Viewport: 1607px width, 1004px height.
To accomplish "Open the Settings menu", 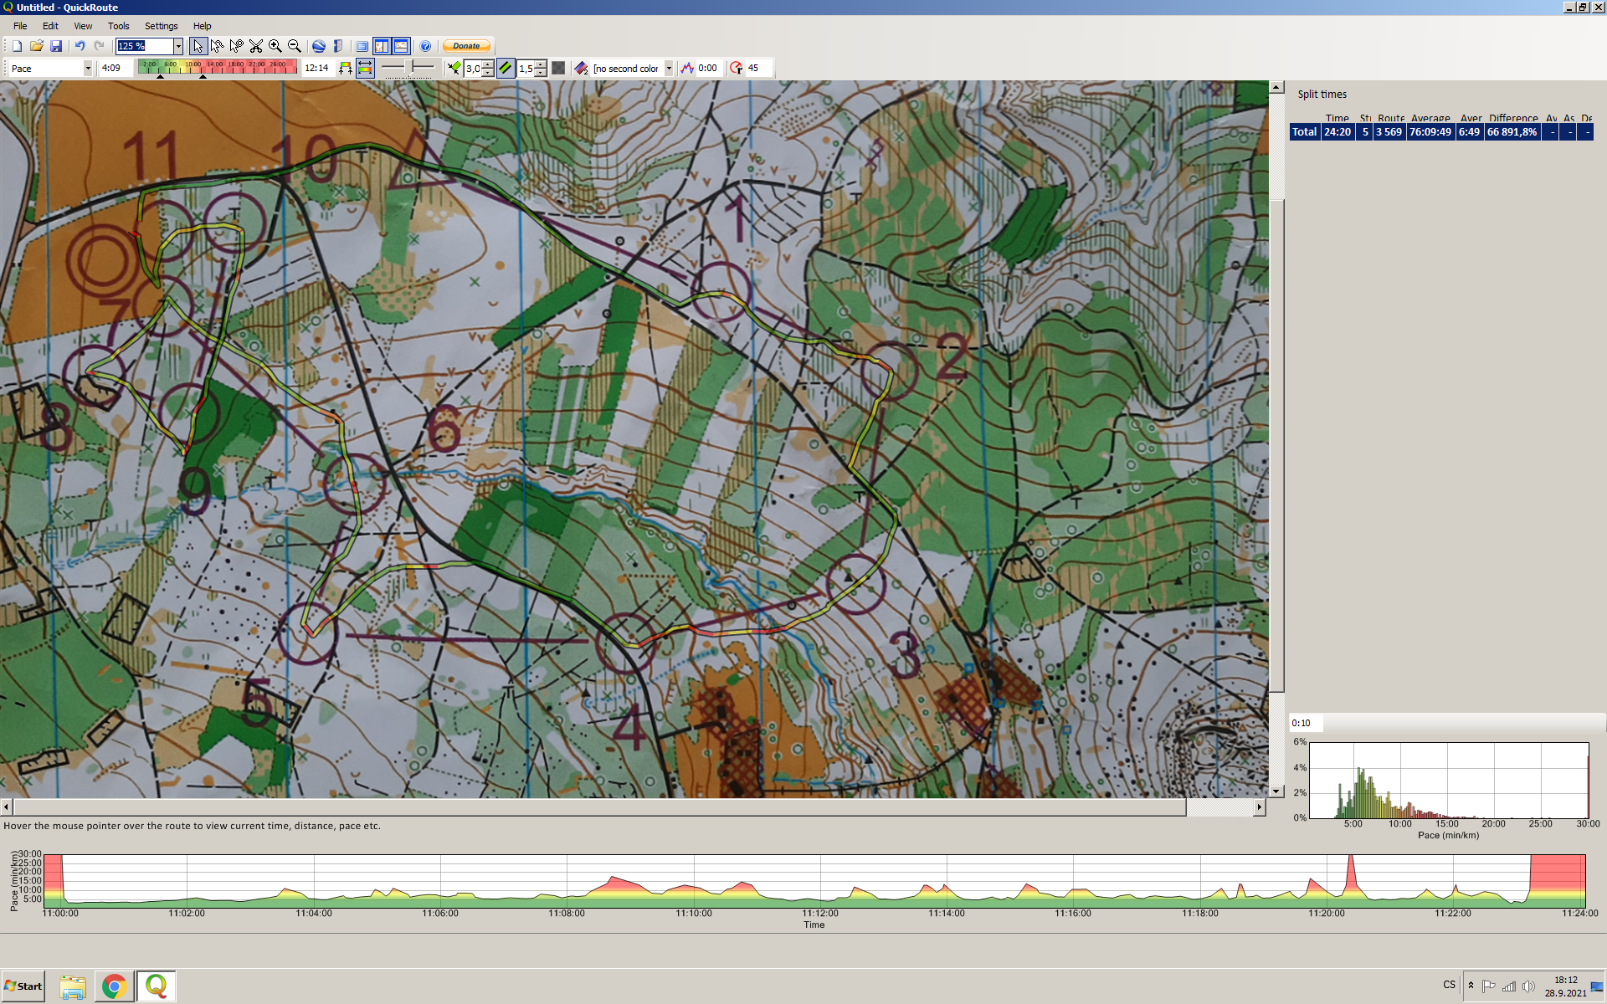I will point(162,26).
